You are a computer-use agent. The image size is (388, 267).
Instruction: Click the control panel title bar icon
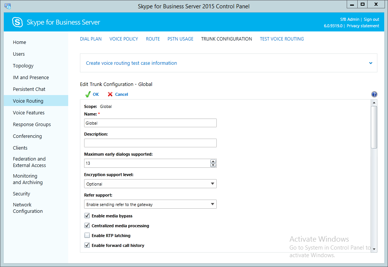pyautogui.click(x=7, y=6)
